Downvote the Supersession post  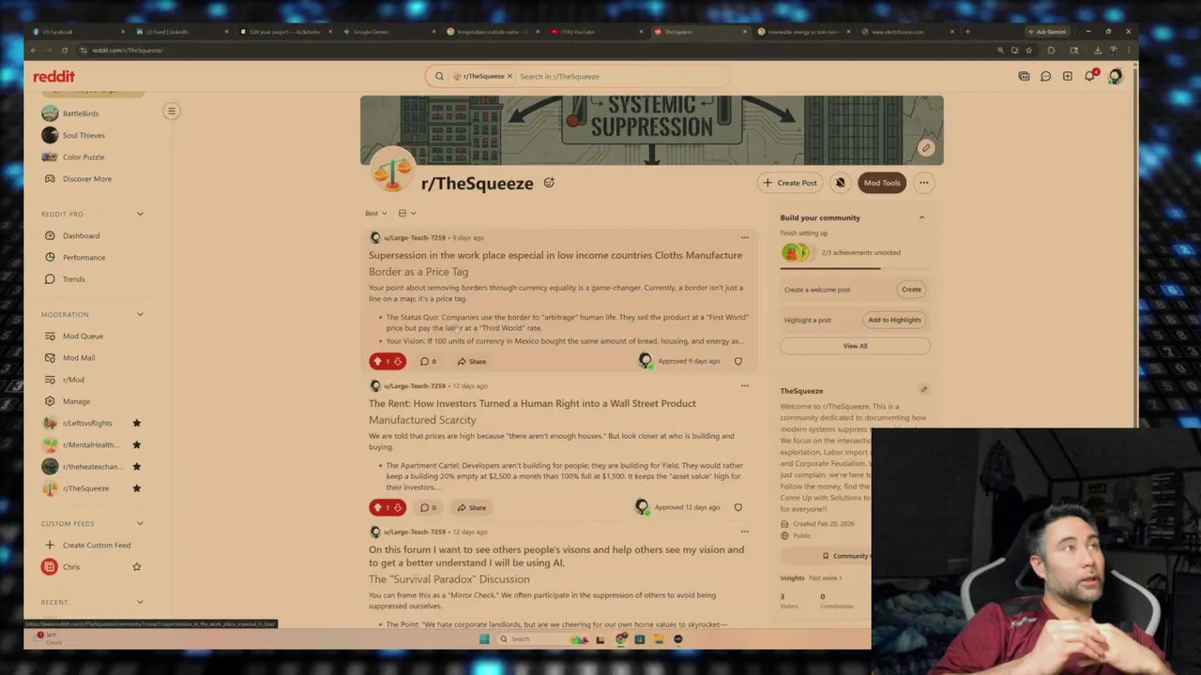(398, 361)
